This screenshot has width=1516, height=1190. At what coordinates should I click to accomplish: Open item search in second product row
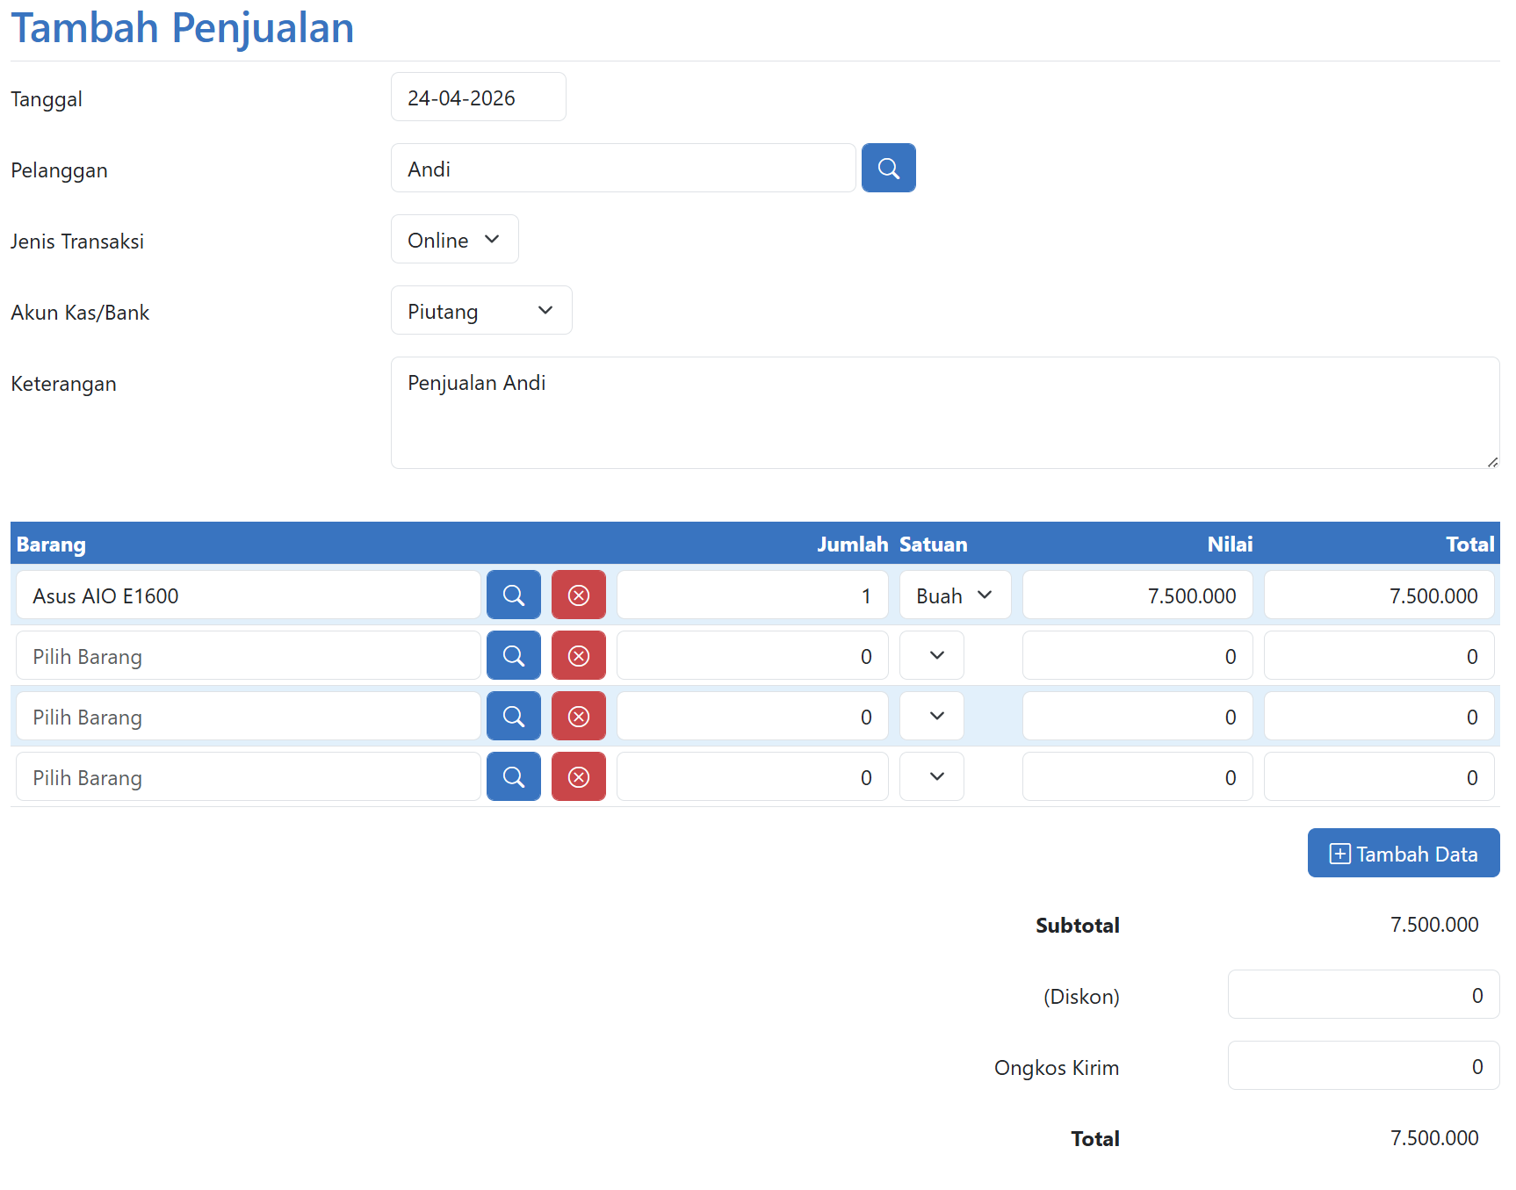coord(514,656)
